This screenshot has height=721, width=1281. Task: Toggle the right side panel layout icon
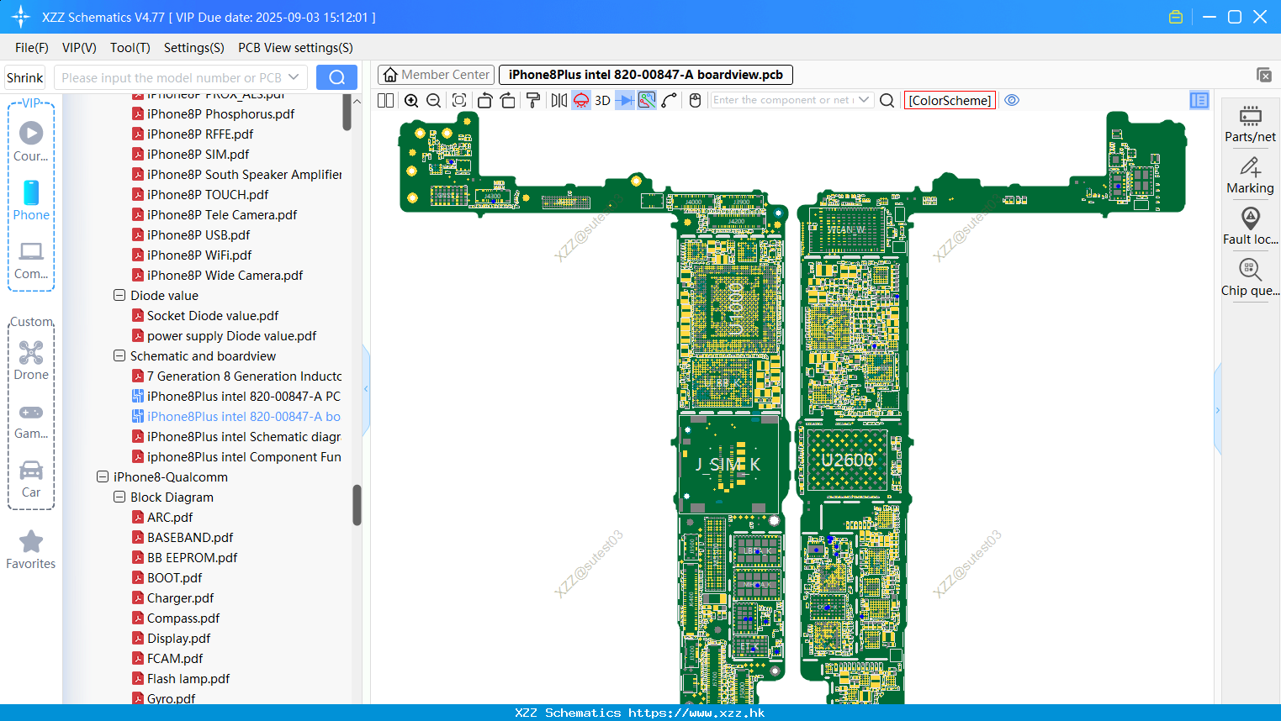click(x=1199, y=100)
